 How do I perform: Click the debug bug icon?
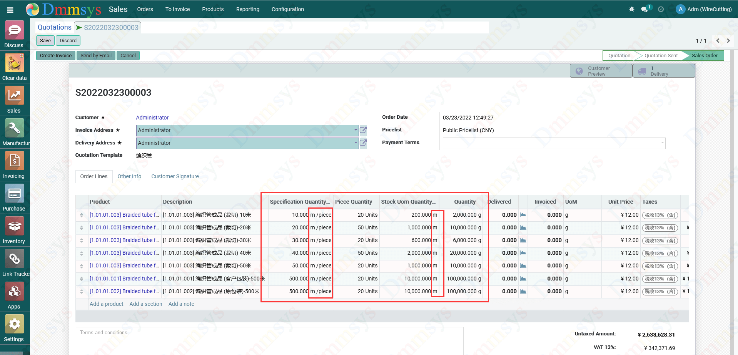click(632, 9)
